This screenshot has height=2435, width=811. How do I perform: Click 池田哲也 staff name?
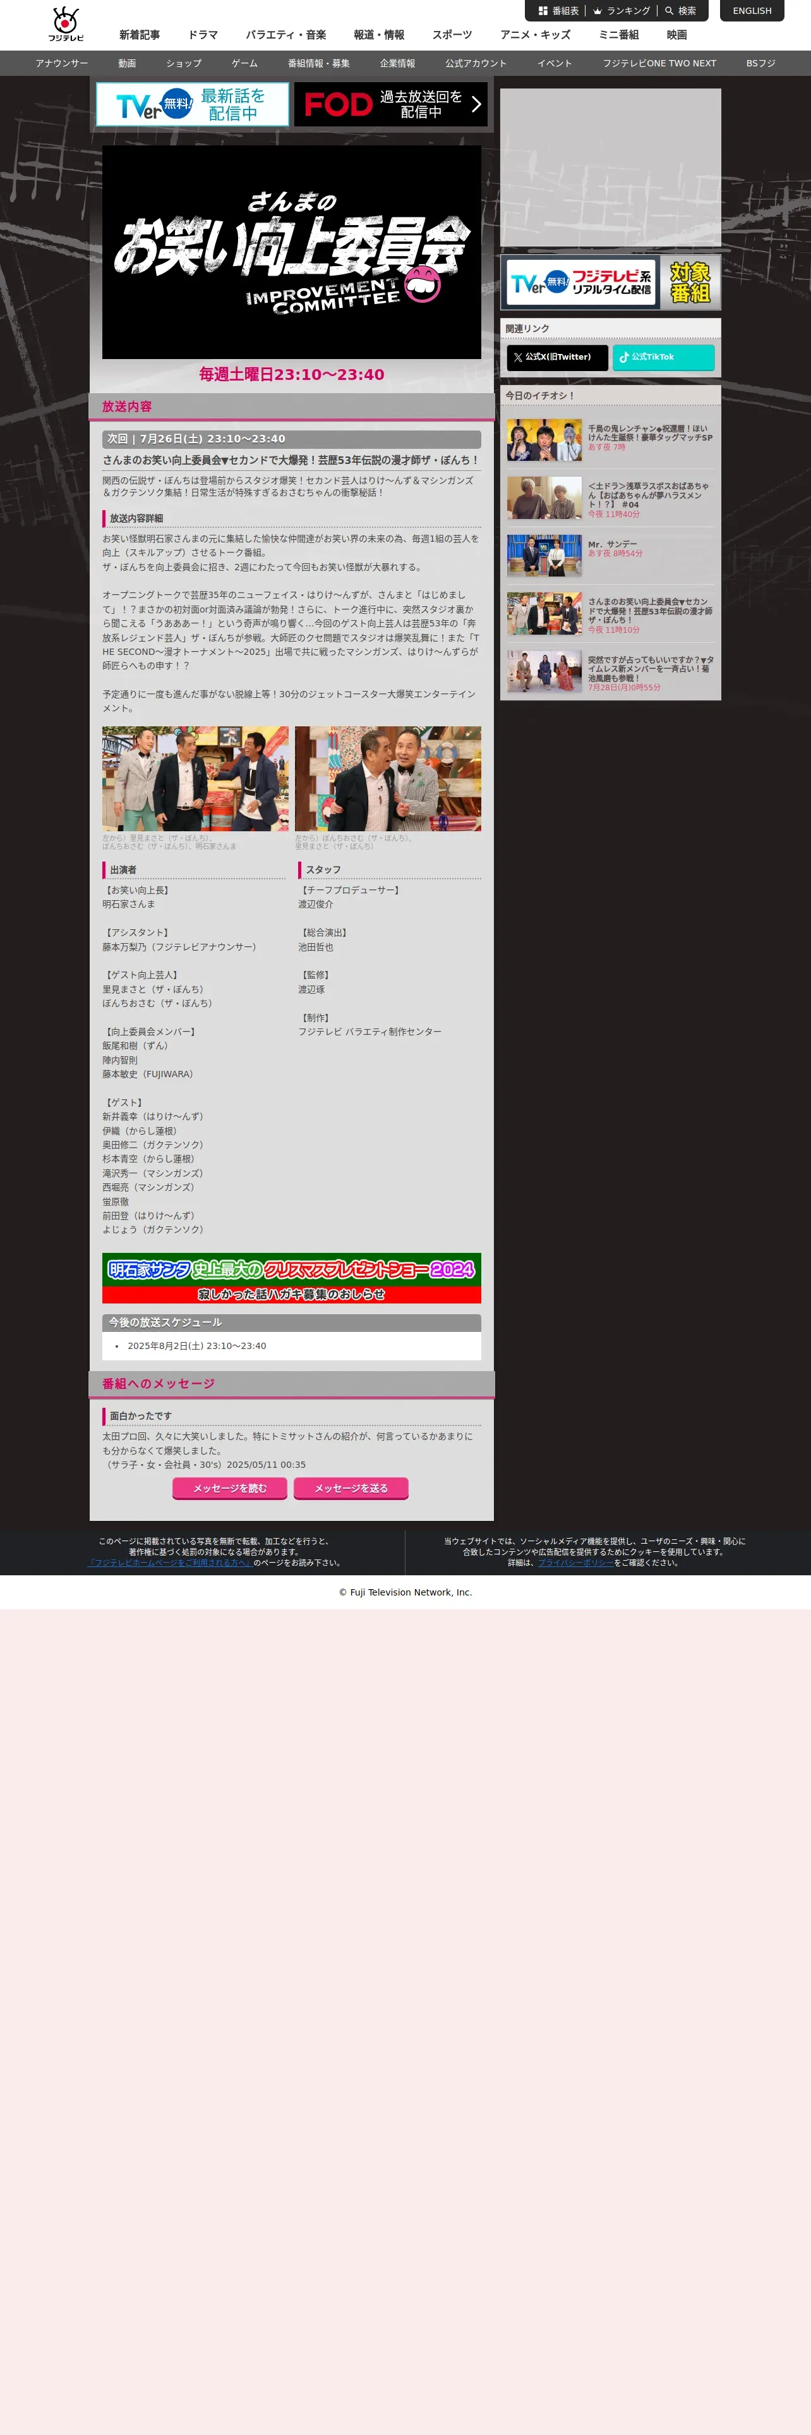pos(316,947)
